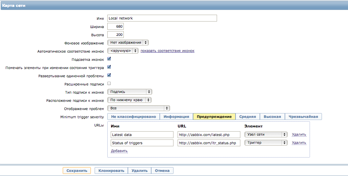Click the Клонировать button
Screen dimensions: 348x176
pyautogui.click(x=111, y=171)
